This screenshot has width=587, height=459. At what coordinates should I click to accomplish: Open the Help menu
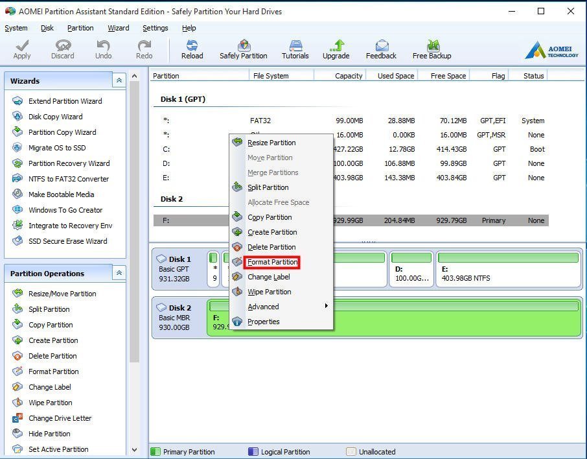pos(189,28)
